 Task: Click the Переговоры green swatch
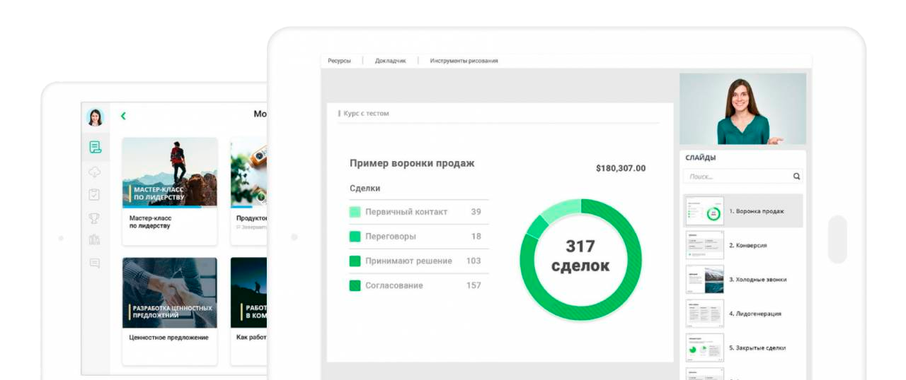point(355,237)
